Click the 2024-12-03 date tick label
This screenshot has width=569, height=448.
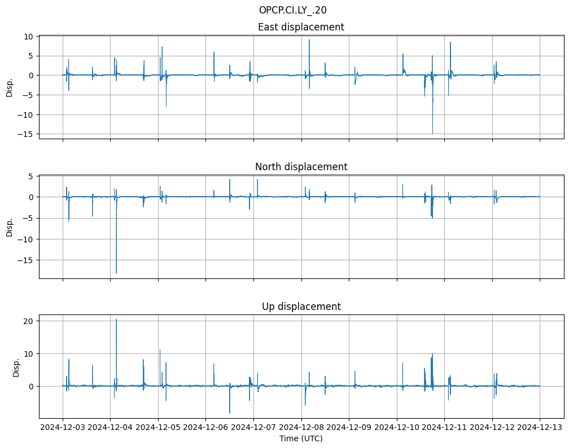(x=63, y=427)
